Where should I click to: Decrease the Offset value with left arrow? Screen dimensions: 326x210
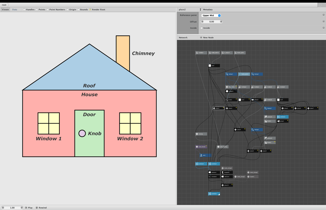[202, 21]
